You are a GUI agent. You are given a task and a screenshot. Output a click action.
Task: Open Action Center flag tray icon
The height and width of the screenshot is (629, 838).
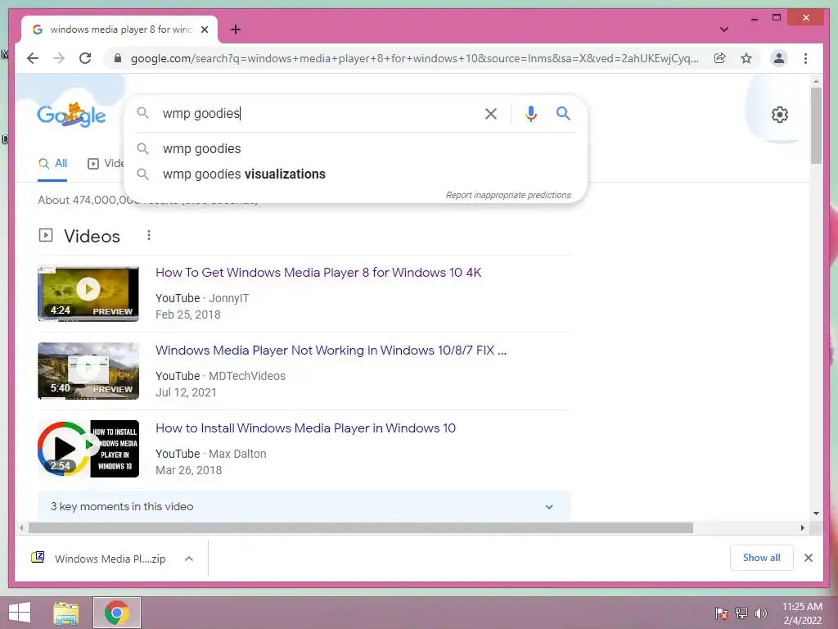point(722,613)
